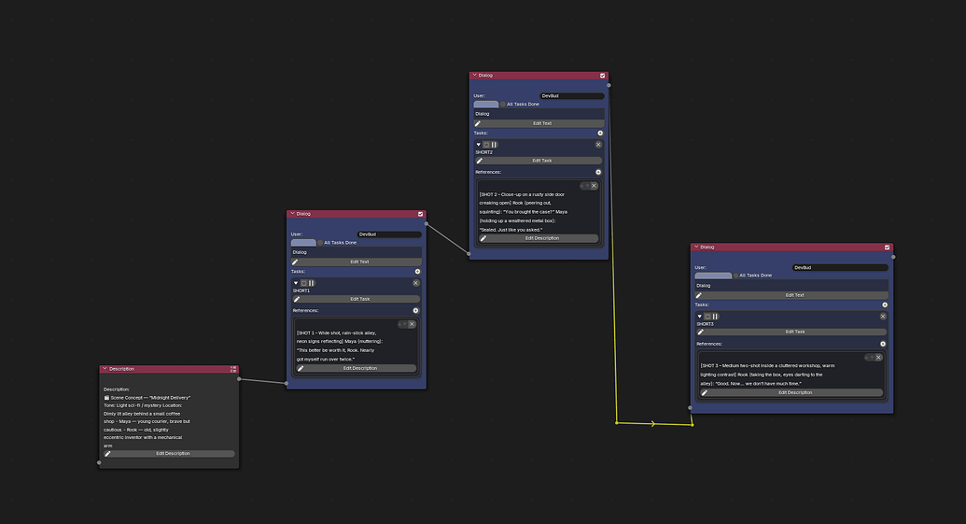
Task: Toggle All Tasks Done in SHORT3 node
Action: pos(735,276)
